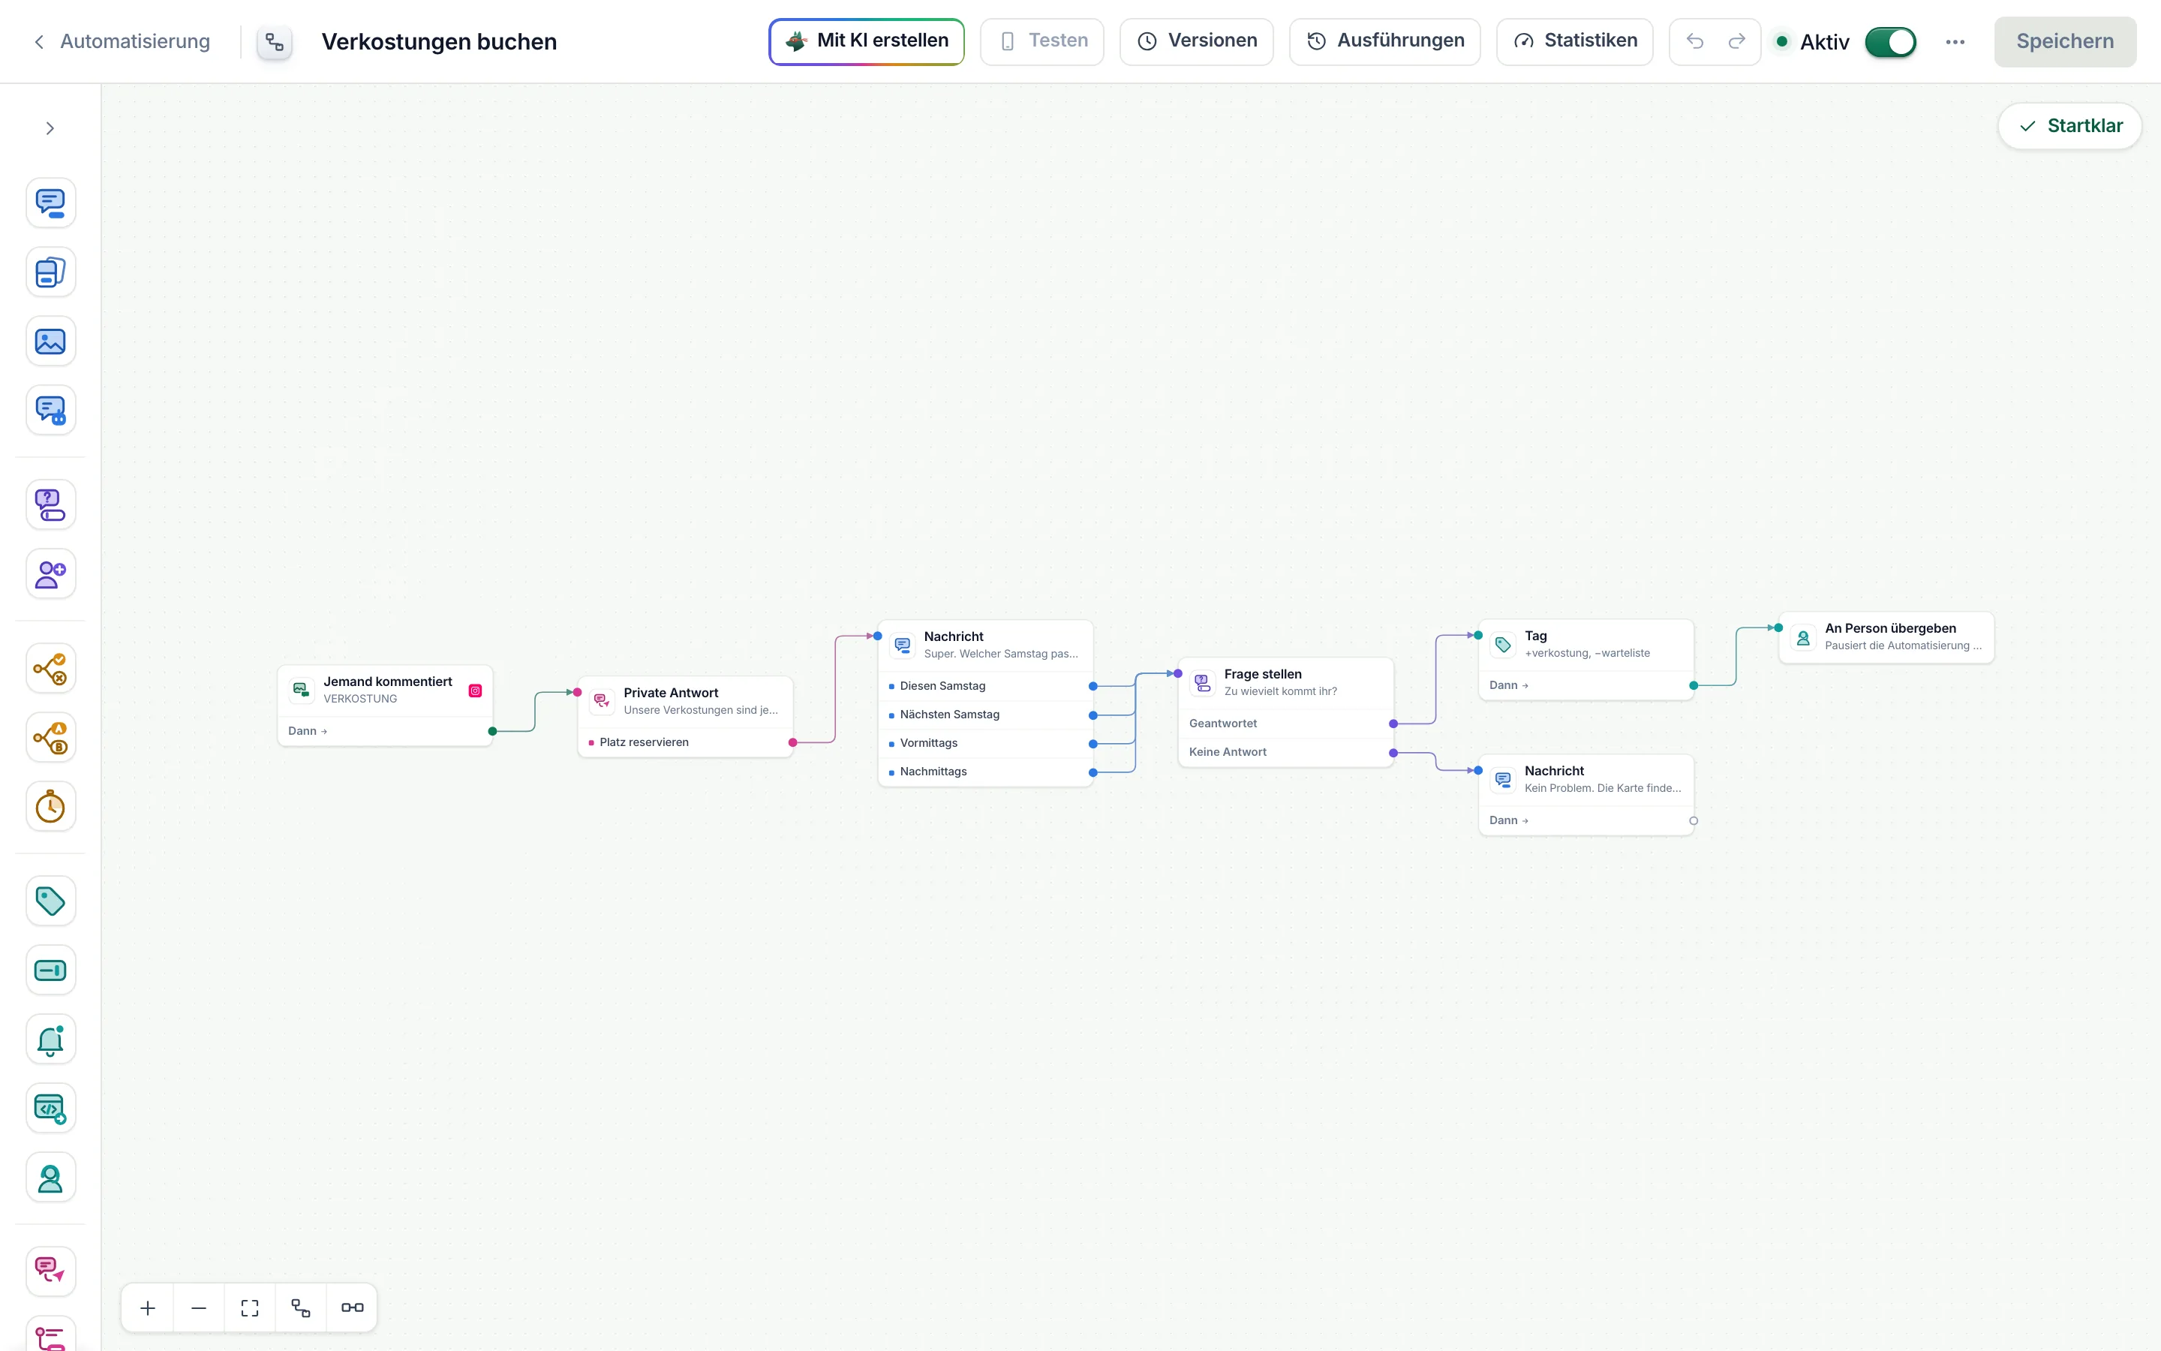Viewport: 2161px width, 1351px height.
Task: Open the three-dot more options menu
Action: pyautogui.click(x=1955, y=42)
